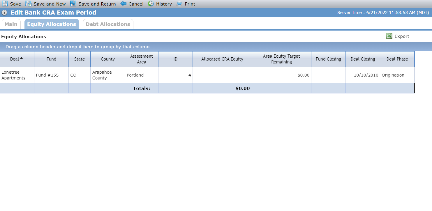Open the Debt Allocations tab
Screen dimensions: 432x211
pos(108,24)
